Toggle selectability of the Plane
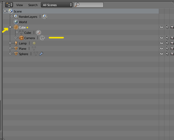174x140 pixels. click(x=167, y=48)
